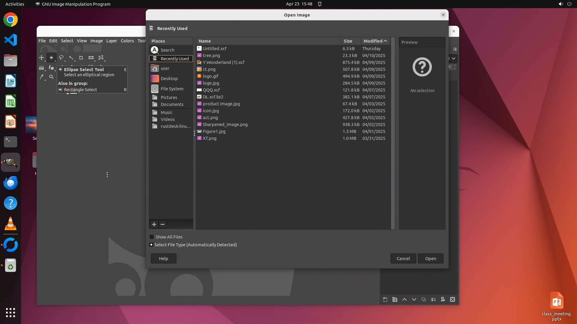577x324 pixels.
Task: Select the Free Select lasso tool
Action: coord(61,58)
